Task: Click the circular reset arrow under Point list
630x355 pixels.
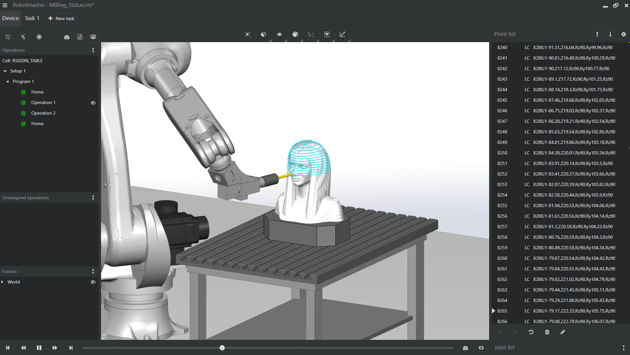Action: 531,332
